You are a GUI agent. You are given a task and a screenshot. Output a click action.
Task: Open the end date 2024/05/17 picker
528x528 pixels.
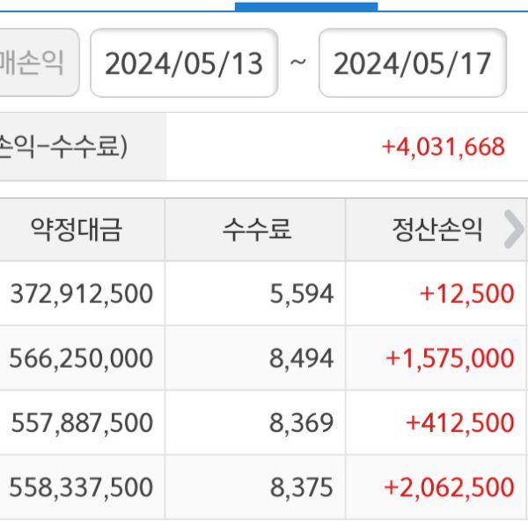coord(412,63)
